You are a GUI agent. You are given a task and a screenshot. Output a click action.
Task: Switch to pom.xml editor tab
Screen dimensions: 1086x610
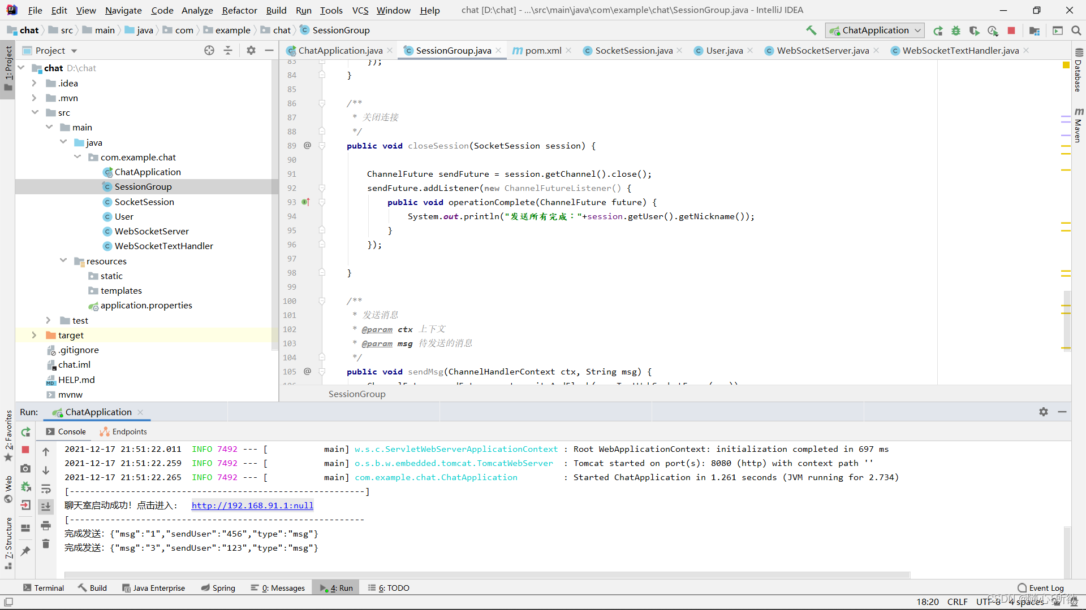(543, 50)
